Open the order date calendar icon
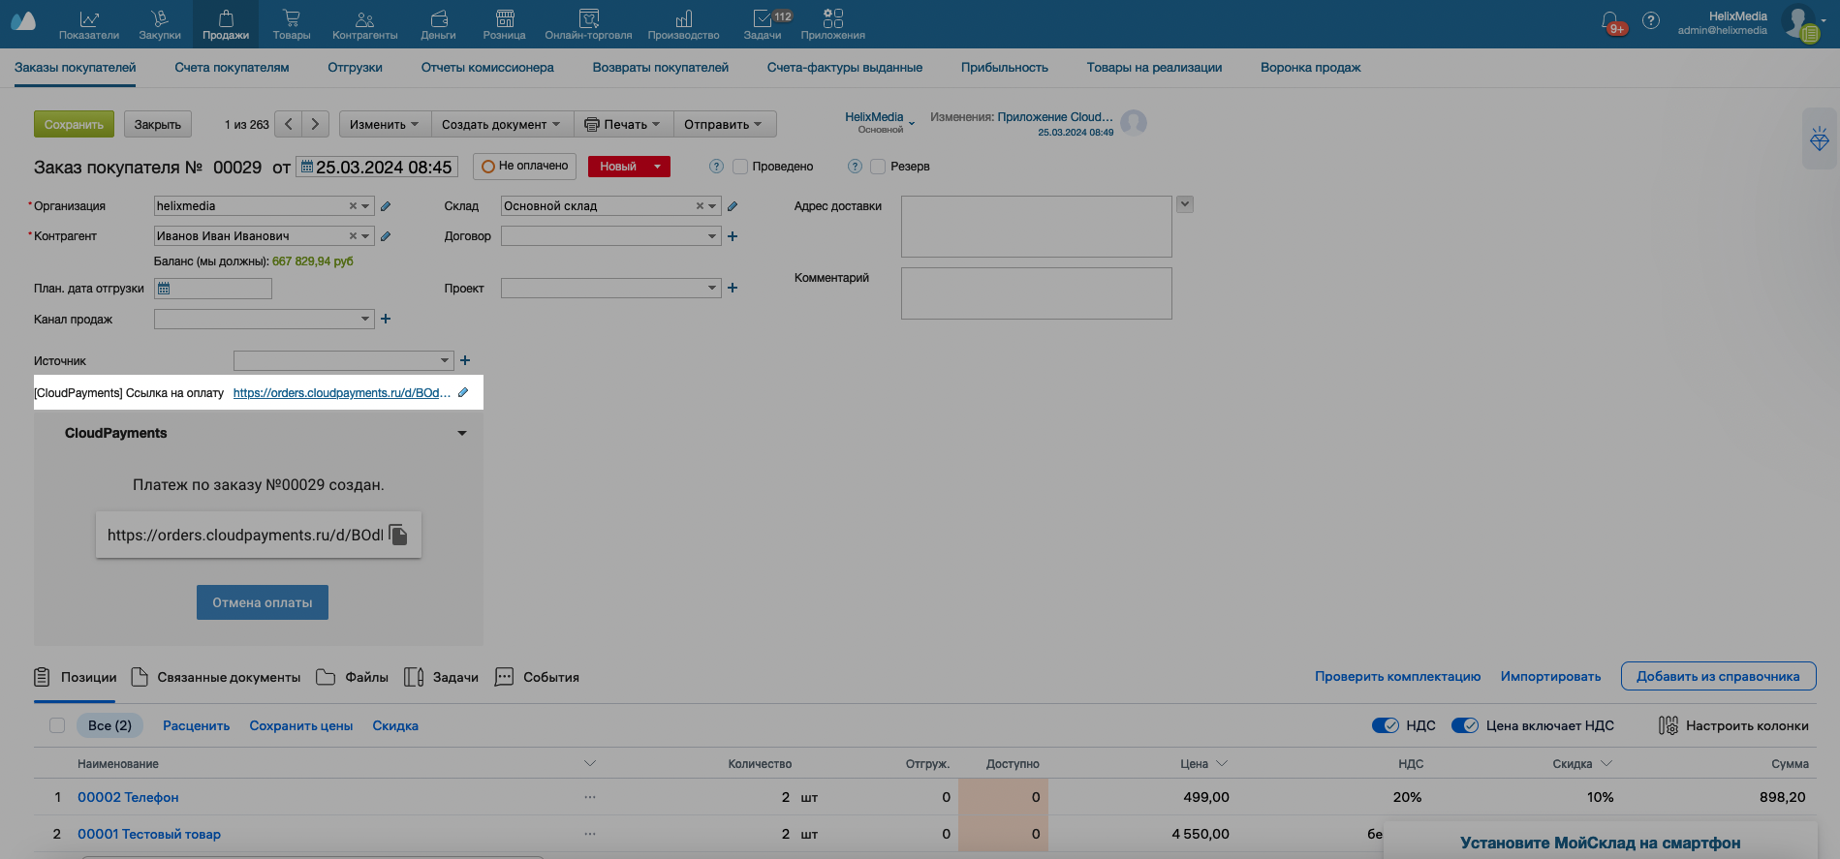 coord(306,167)
